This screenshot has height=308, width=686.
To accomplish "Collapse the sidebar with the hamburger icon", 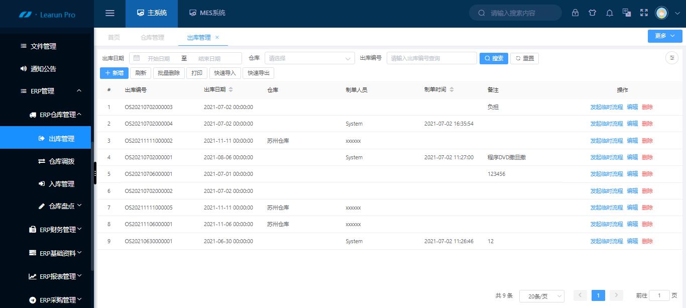I will click(109, 13).
